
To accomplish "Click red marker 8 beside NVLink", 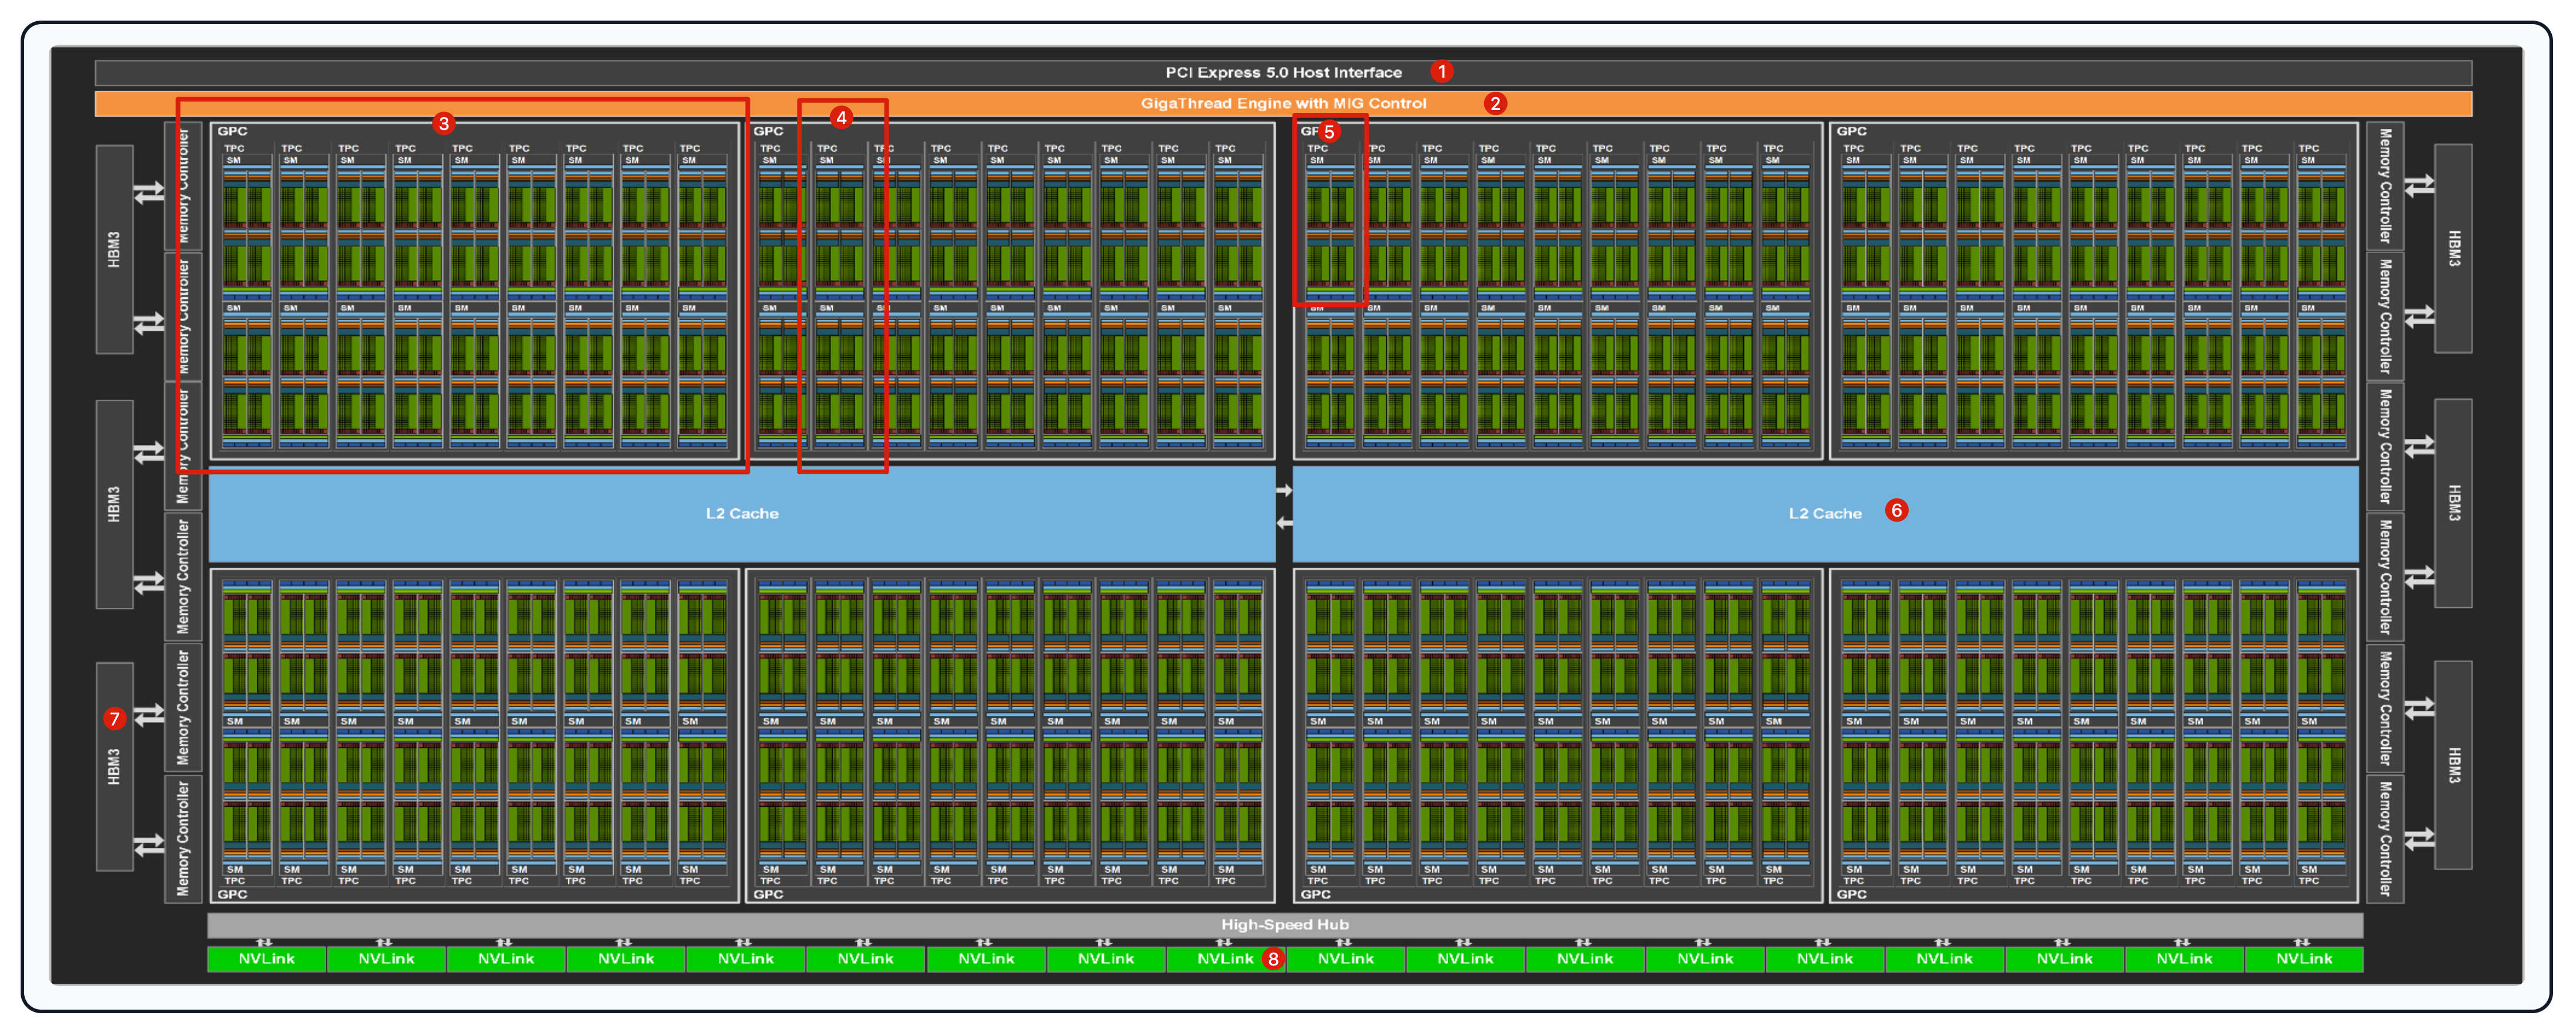I will tap(1272, 958).
